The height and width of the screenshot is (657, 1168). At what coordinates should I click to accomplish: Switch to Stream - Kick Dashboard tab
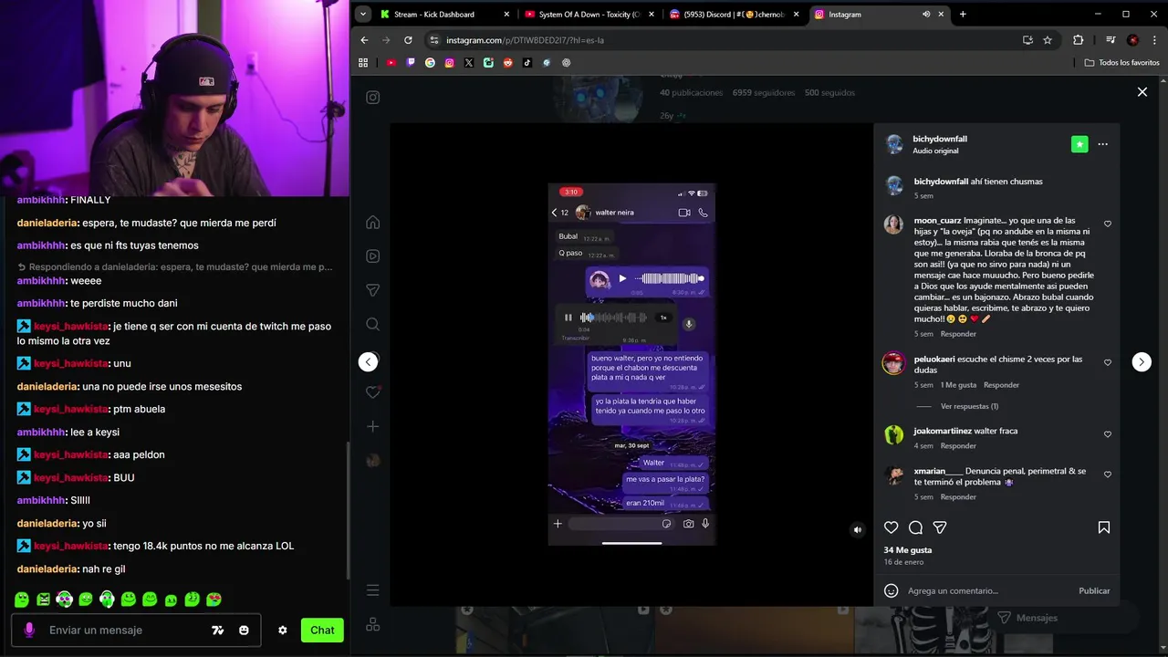coord(445,14)
